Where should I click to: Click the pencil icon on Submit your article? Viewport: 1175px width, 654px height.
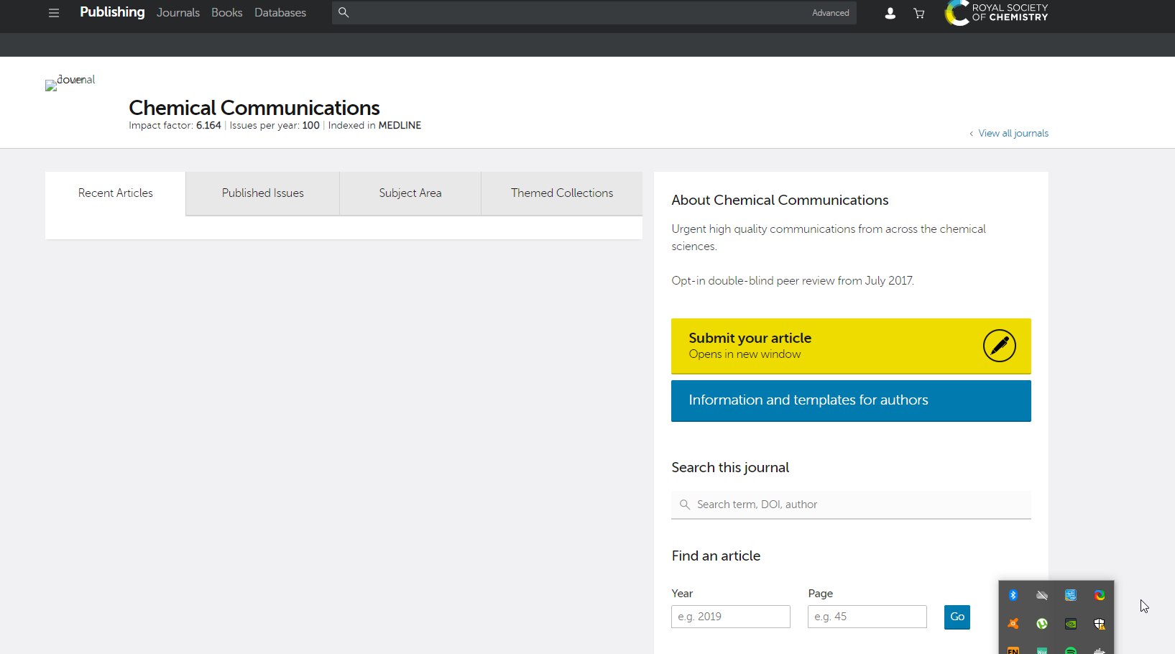coord(999,346)
